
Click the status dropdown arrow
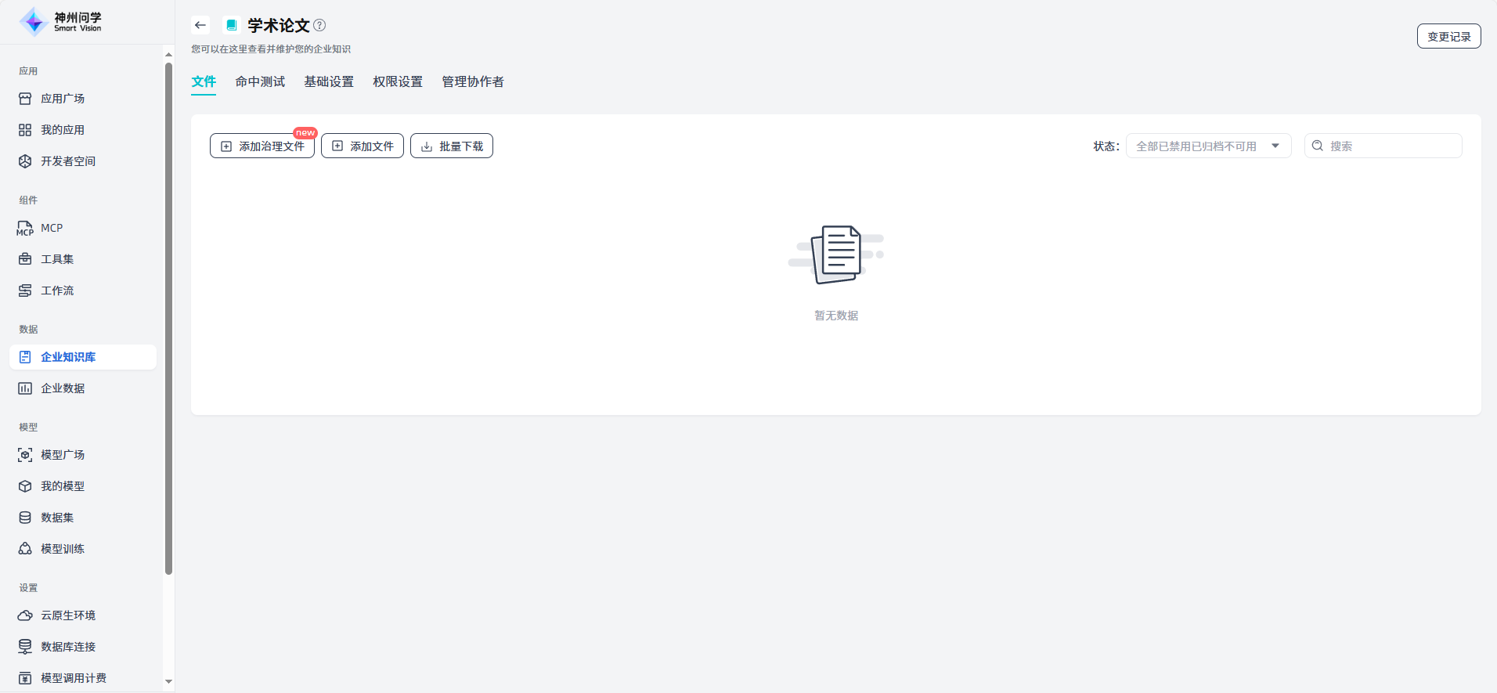[1275, 146]
